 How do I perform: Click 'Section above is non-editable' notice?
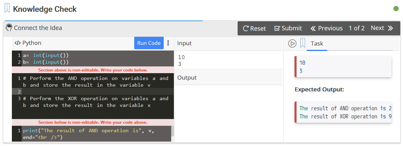pos(93,70)
